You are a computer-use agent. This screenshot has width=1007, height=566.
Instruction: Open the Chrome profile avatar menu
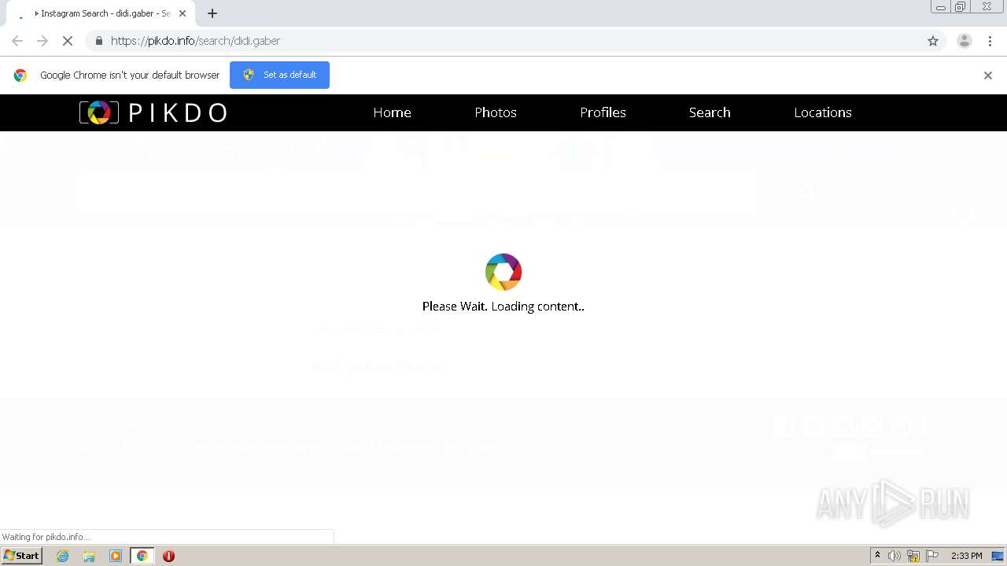[965, 41]
